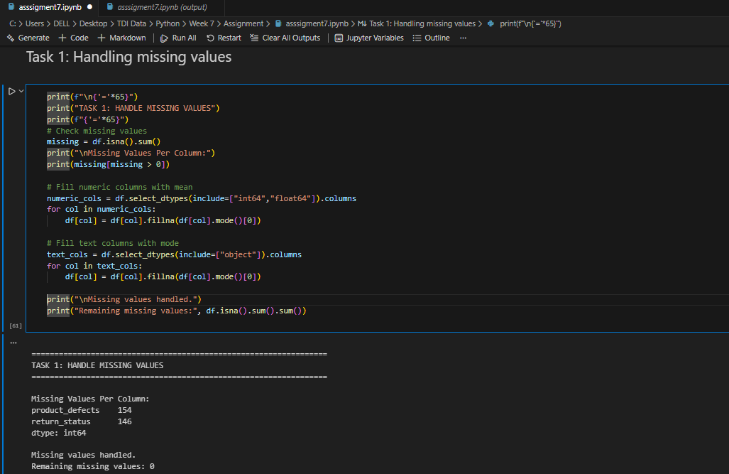The height and width of the screenshot is (474, 729).
Task: Click the text_cols assignment line
Action: tap(174, 254)
